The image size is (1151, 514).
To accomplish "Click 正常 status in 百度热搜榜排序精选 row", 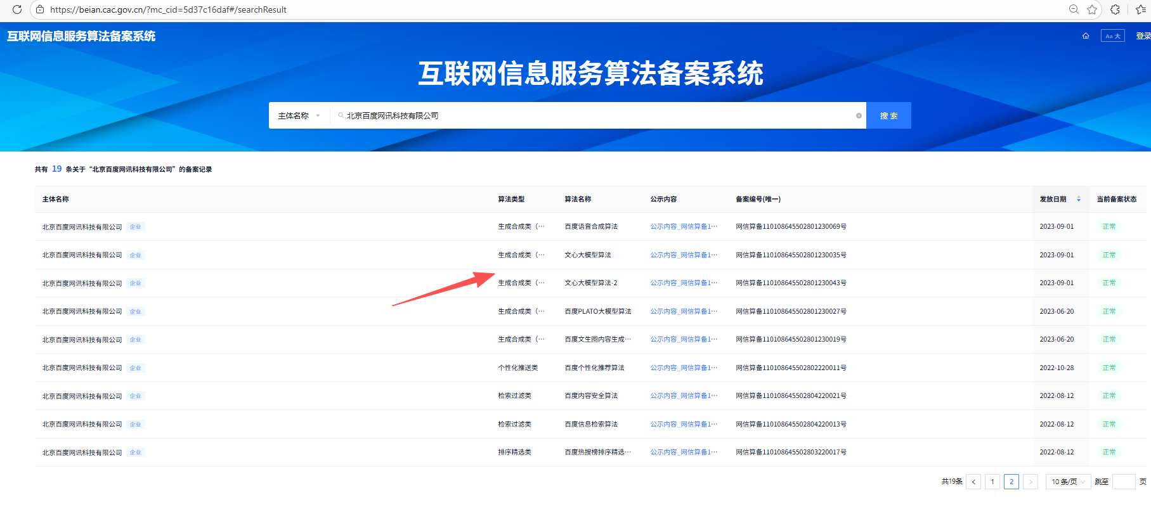I will [x=1109, y=453].
